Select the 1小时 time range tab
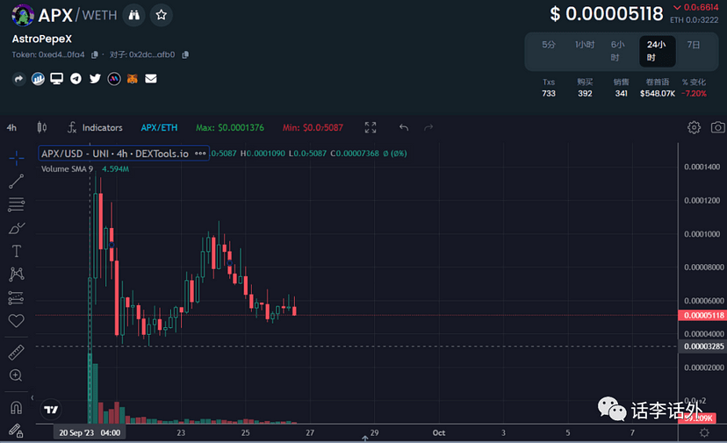Screen dimensions: 727x443 tap(585, 45)
